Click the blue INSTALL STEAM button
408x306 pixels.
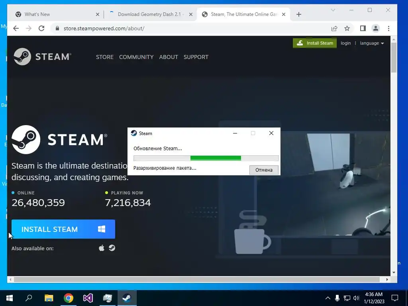(63, 229)
